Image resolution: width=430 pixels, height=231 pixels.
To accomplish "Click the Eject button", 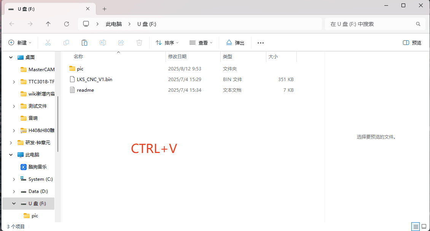I will tap(235, 43).
